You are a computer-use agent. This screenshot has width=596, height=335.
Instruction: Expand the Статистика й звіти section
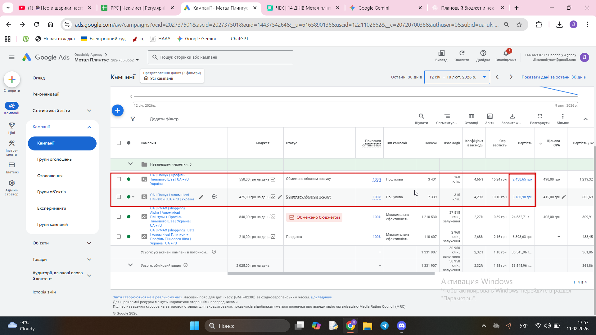click(89, 111)
